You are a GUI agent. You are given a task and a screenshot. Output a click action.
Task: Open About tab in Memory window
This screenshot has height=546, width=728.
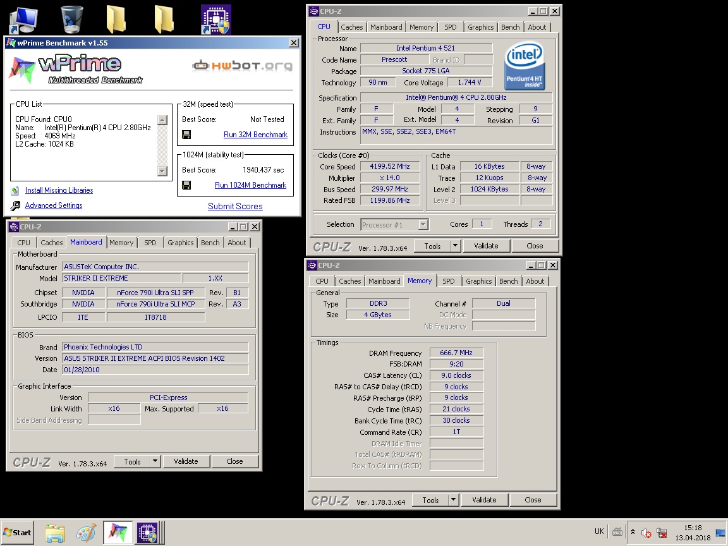(535, 281)
